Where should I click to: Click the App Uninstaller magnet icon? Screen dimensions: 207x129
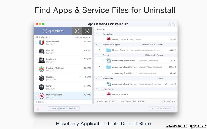click(x=41, y=43)
